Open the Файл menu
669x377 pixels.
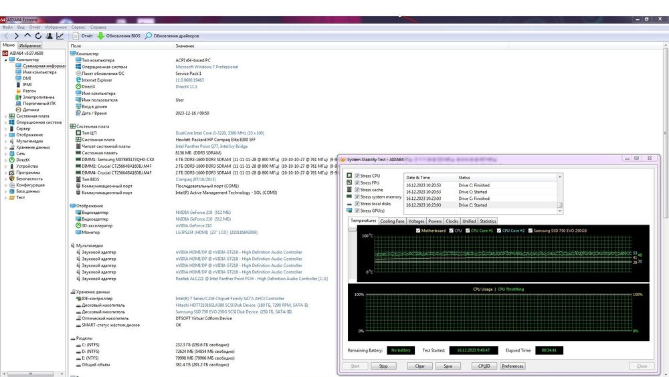point(7,27)
